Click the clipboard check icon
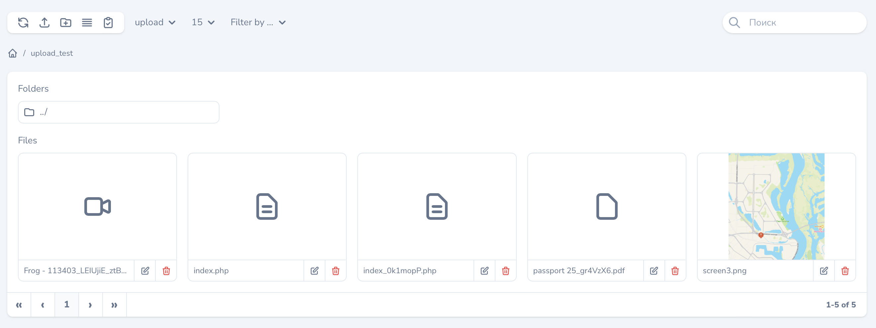Screen dimensions: 876x328 108,23
